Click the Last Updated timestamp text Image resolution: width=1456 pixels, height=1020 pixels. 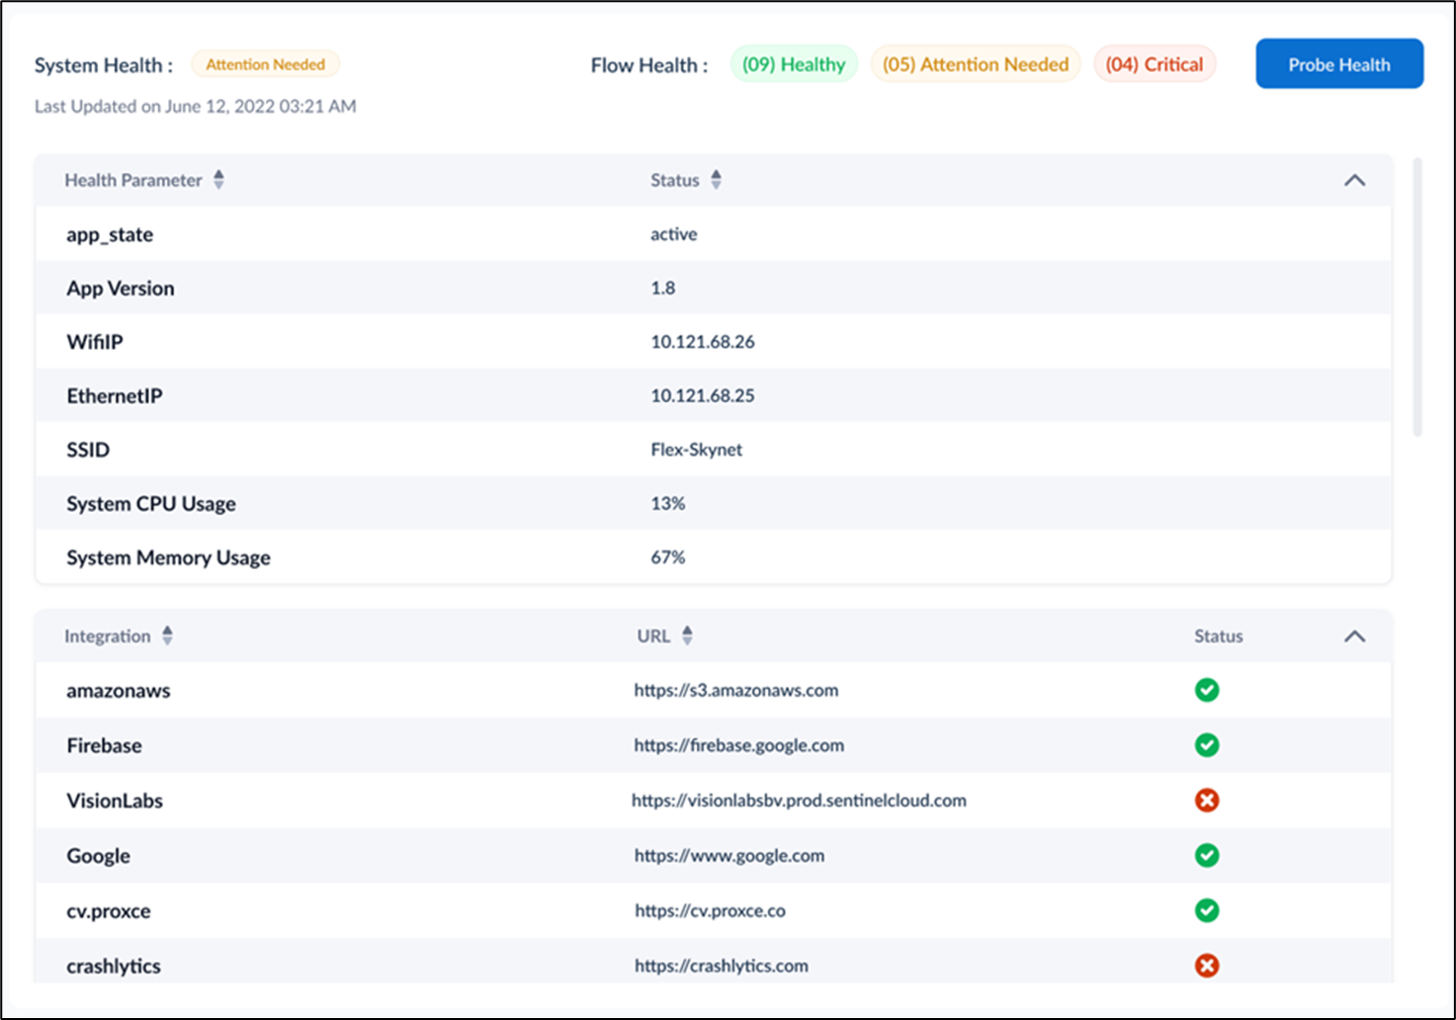tap(196, 106)
